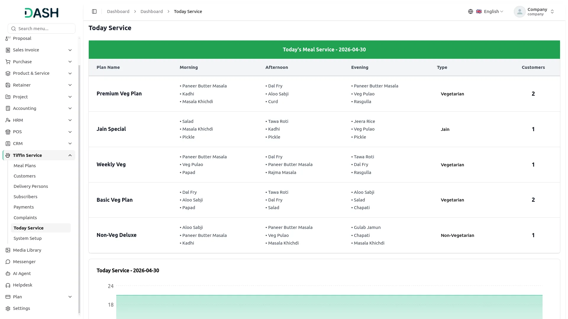568x319 pixels.
Task: Click the UK flag icon
Action: (479, 12)
